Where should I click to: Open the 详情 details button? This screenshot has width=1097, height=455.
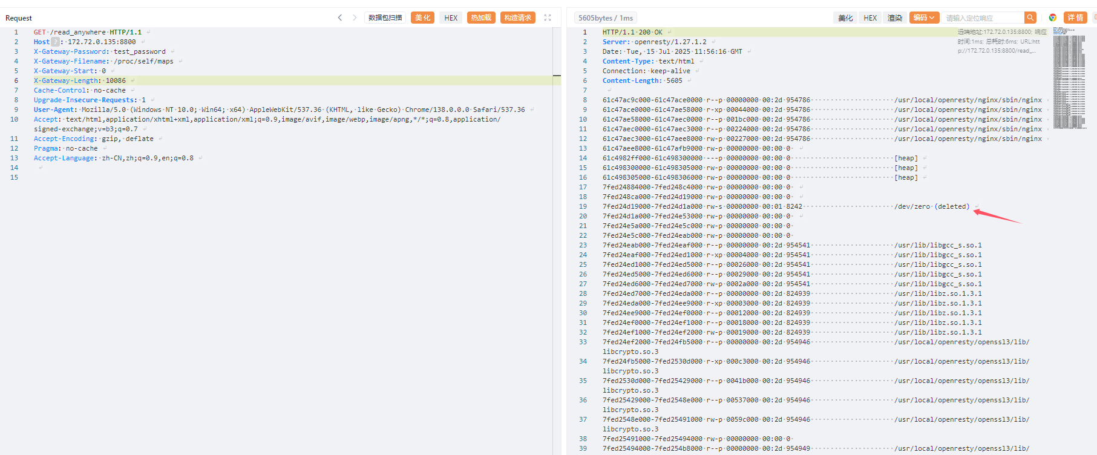coord(1075,18)
